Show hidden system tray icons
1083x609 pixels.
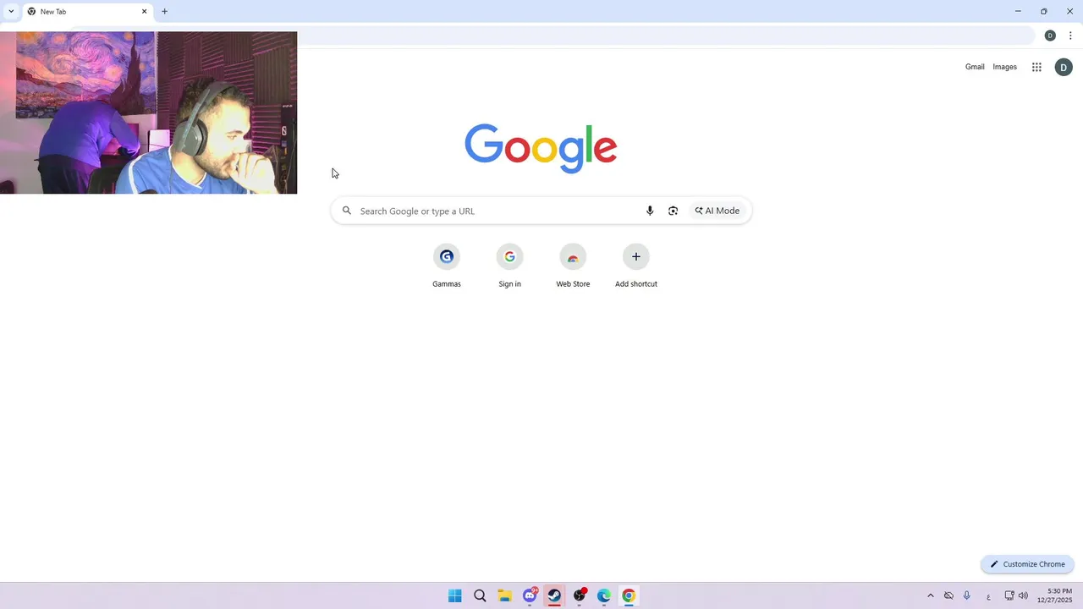pos(931,595)
